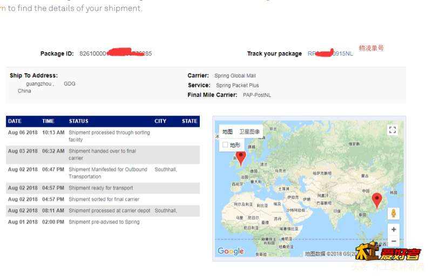432x276 pixels.
Task: Click the STATUS column header
Action: (78, 121)
